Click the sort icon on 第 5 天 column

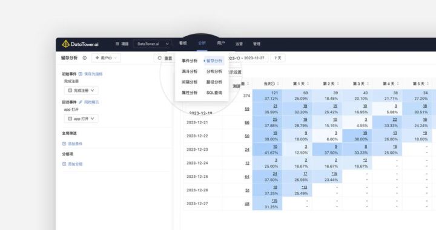(428, 84)
